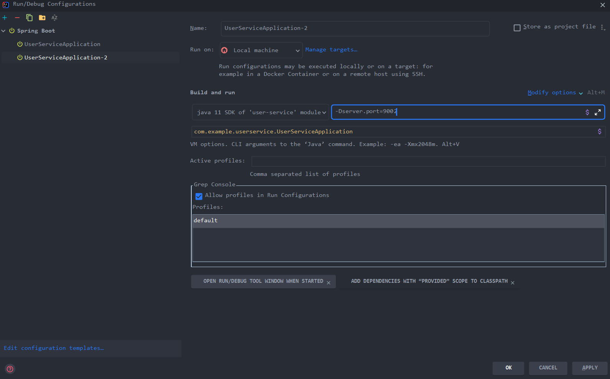The width and height of the screenshot is (610, 379).
Task: Open Store as project file options menu
Action: [603, 27]
